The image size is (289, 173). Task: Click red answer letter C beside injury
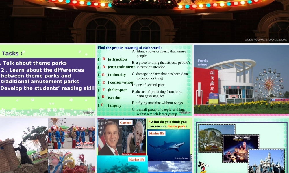[102, 105]
